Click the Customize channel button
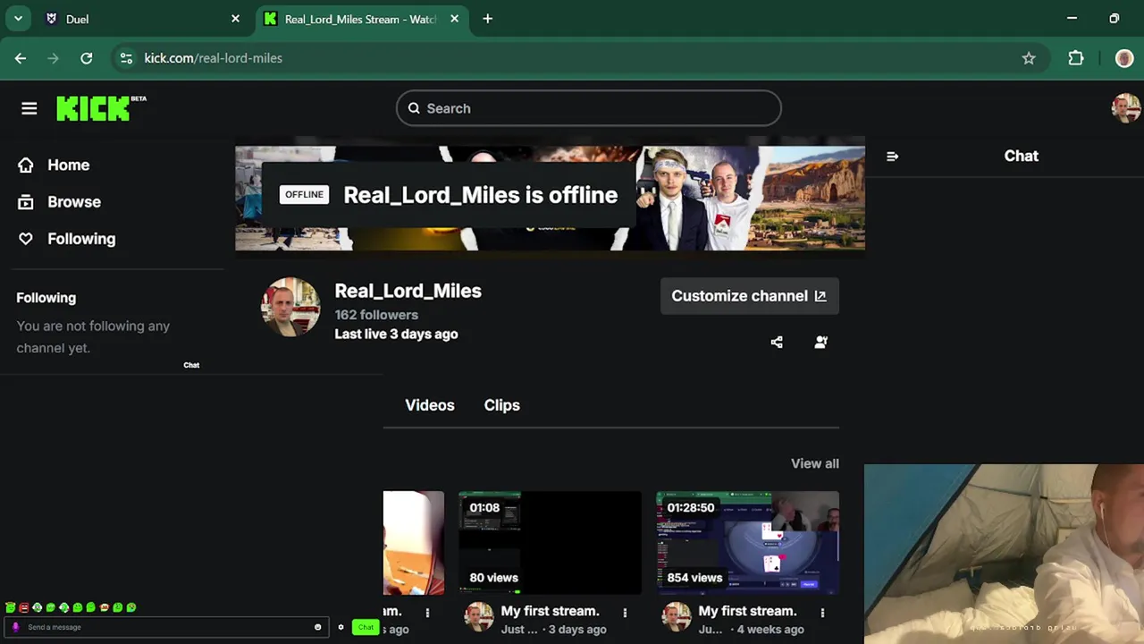Screen dimensions: 1144x644 [x=749, y=296]
